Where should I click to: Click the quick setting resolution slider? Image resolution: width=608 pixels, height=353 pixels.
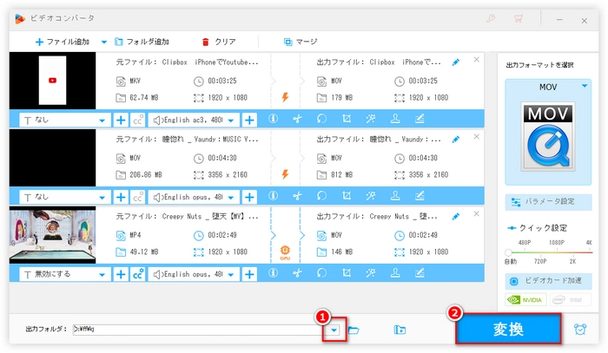pos(549,252)
